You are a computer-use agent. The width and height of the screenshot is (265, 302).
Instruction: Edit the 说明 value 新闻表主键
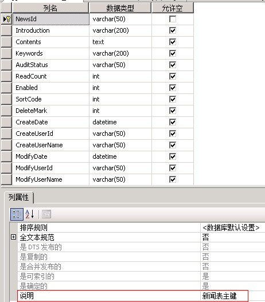pyautogui.click(x=224, y=296)
